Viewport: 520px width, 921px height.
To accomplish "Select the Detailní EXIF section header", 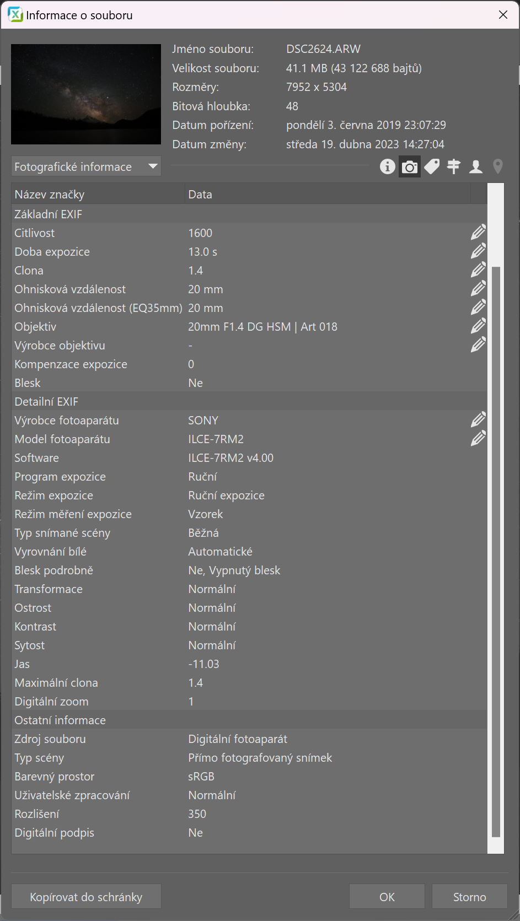I will 249,401.
